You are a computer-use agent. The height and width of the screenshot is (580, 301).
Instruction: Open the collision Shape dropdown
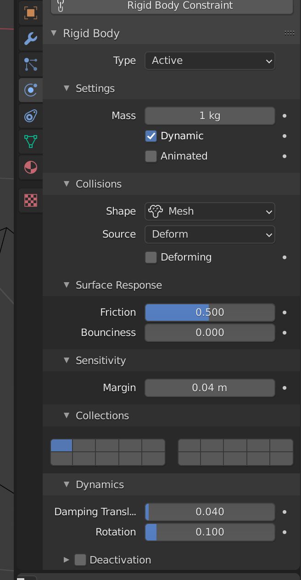coord(210,211)
